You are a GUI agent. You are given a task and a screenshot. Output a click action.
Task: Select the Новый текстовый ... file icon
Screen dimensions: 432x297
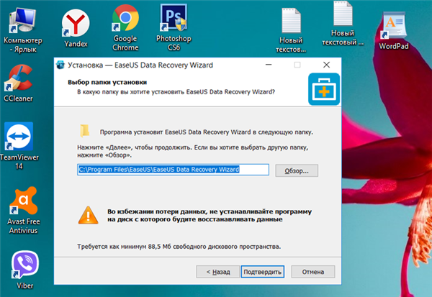(343, 24)
